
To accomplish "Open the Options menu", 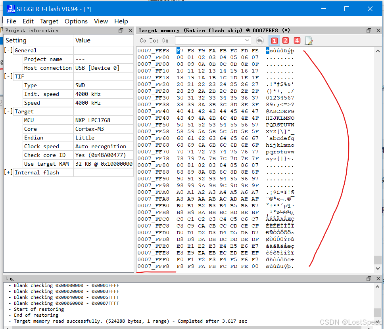I will pyautogui.click(x=76, y=21).
